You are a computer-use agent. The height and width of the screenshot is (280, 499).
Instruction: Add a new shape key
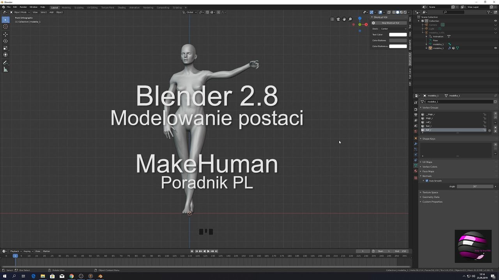(495, 145)
